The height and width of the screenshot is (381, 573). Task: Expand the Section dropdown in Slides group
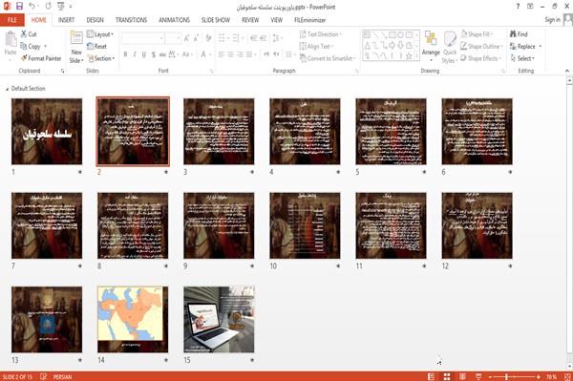coord(101,58)
